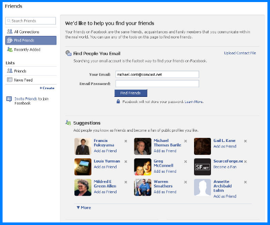This screenshot has height=225, width=270.
Task: Open Francis Fukuyama name link
Action: point(104,143)
